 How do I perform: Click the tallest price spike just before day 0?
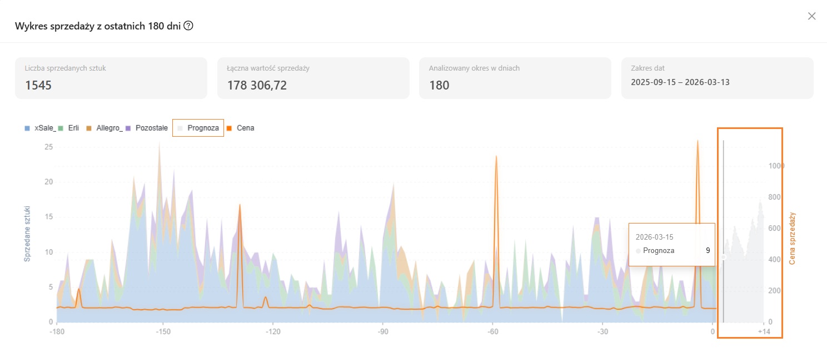point(698,141)
